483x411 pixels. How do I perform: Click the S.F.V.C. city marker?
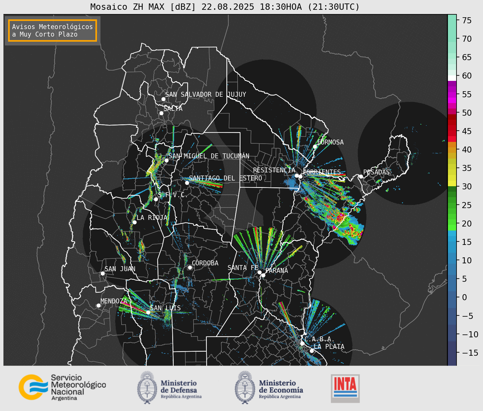[x=156, y=199]
